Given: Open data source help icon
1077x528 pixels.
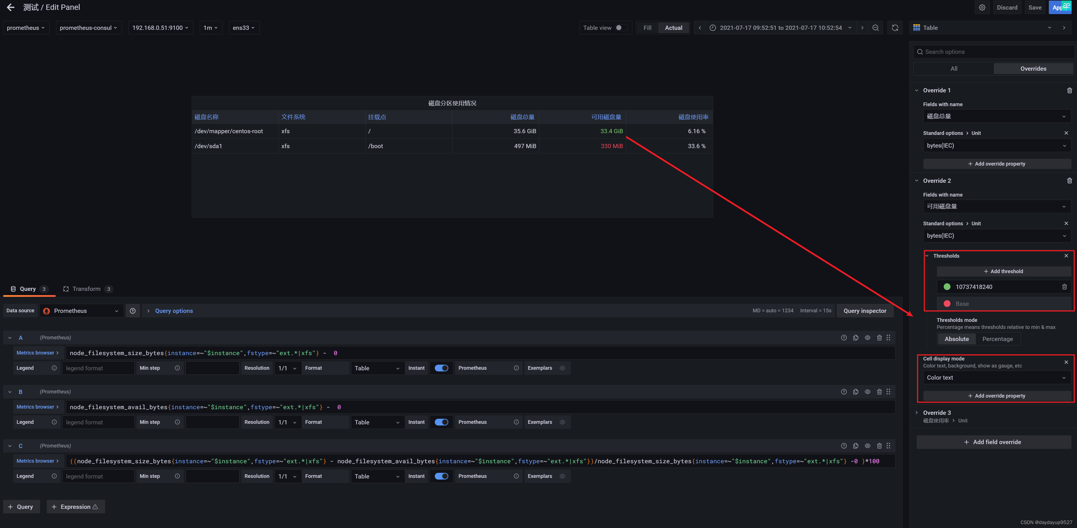Looking at the screenshot, I should click(x=132, y=311).
